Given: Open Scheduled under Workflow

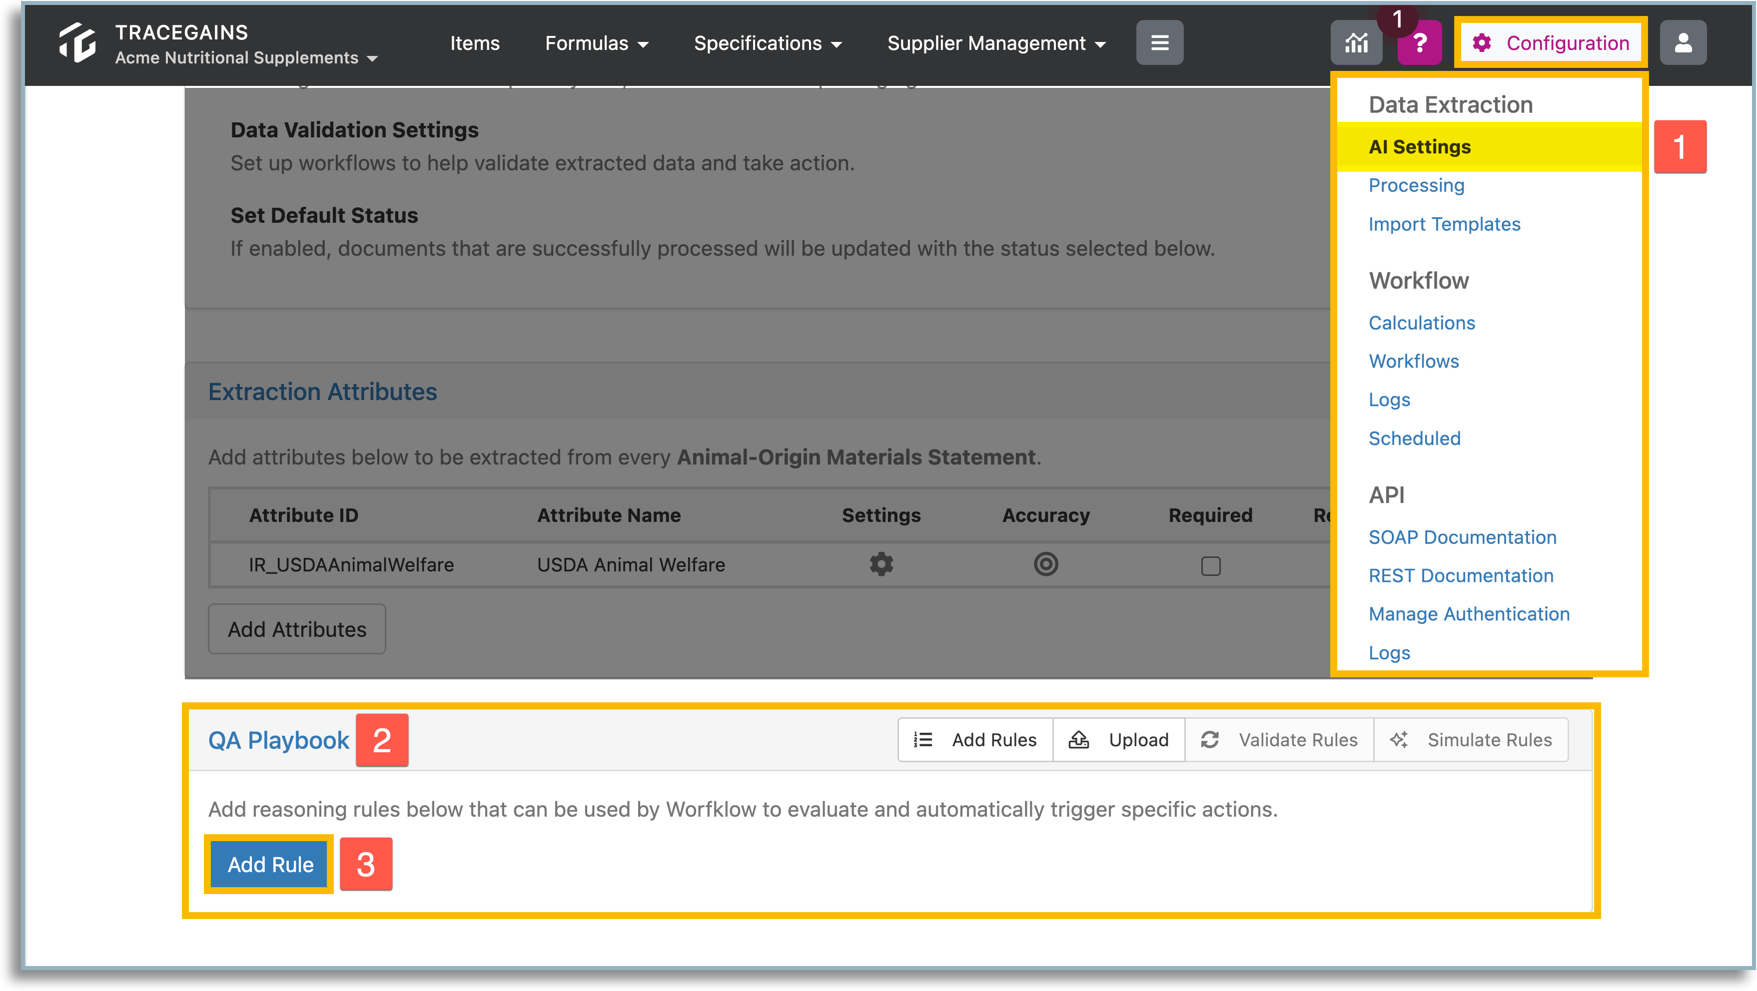Looking at the screenshot, I should (x=1414, y=438).
